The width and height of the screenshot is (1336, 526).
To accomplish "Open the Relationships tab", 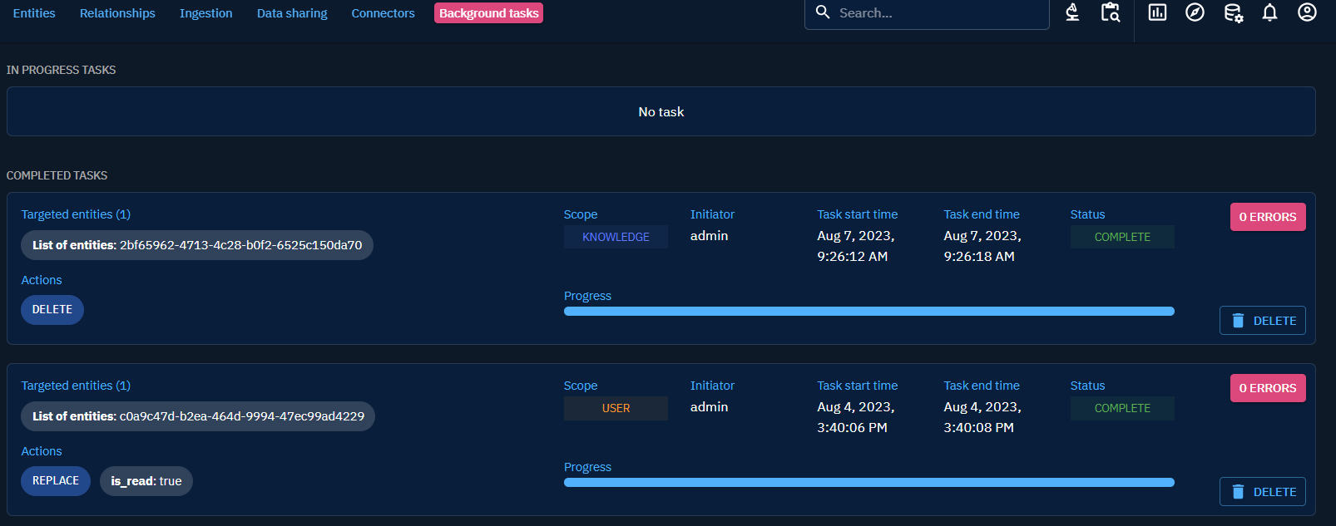I will tap(117, 13).
